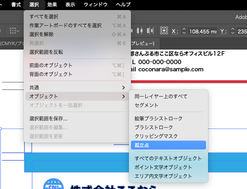This screenshot has width=247, height=189.
Task: Expand the オブジェクト submenu
Action: coord(77,96)
